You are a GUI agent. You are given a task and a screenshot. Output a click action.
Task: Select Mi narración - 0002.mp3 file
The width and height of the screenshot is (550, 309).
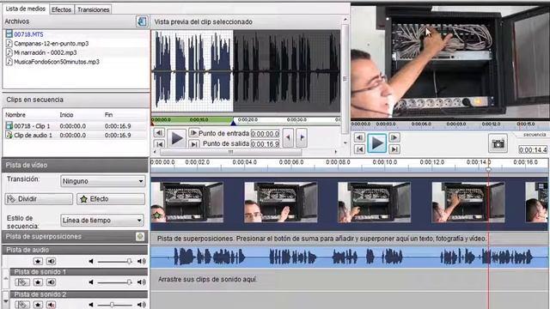tap(46, 52)
